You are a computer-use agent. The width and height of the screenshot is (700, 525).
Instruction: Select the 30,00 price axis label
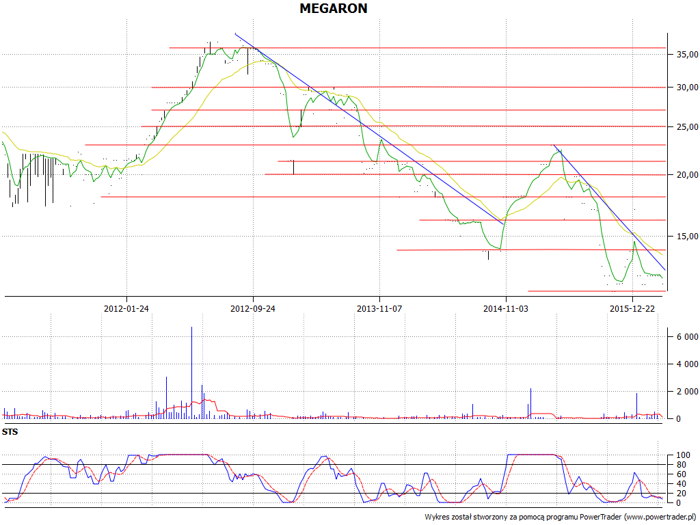pos(688,87)
